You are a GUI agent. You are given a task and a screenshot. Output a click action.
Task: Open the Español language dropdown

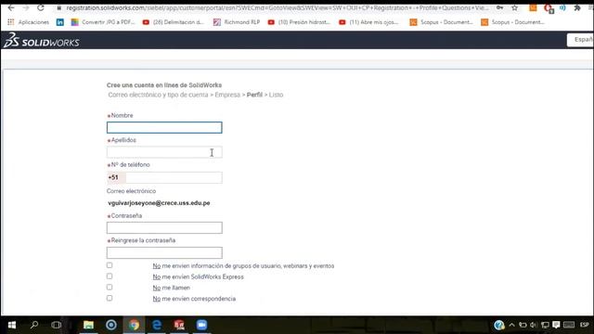[580, 40]
